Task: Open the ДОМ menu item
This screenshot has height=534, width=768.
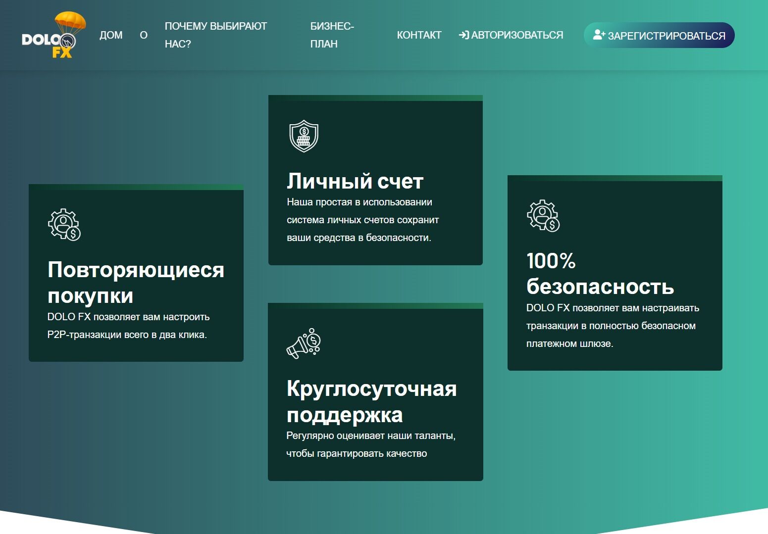Action: [x=111, y=35]
